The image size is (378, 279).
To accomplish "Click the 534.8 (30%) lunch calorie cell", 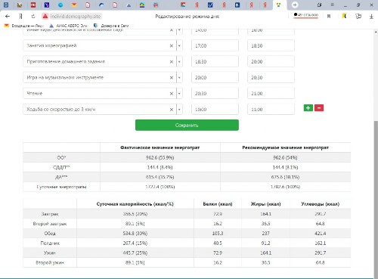I will 135,234.
